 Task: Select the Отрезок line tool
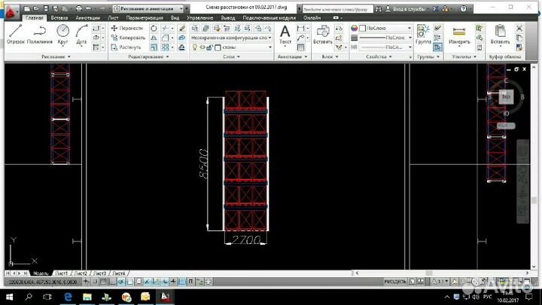coord(16,32)
